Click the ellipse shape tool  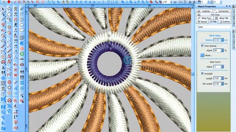22,25
